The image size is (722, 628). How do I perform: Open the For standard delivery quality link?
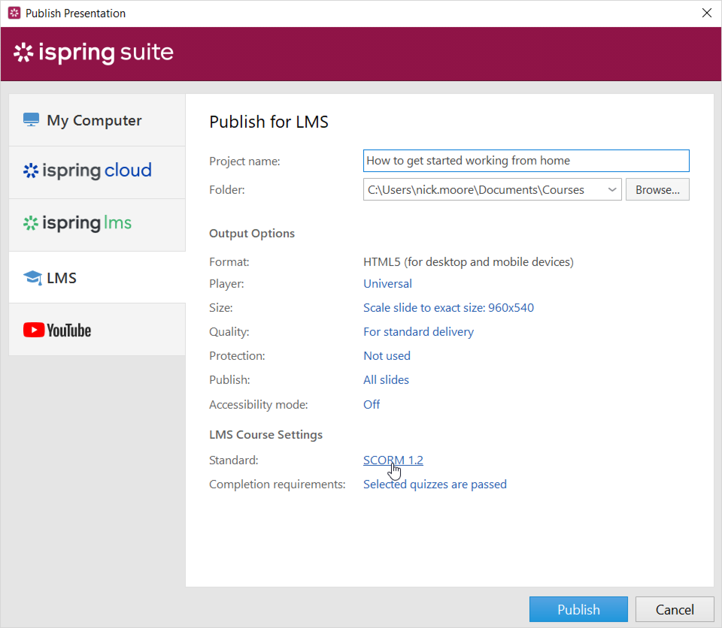[x=418, y=332]
